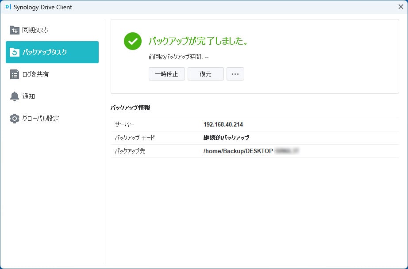This screenshot has width=408, height=269.
Task: Close the Synology Drive Client window
Action: (x=400, y=7)
